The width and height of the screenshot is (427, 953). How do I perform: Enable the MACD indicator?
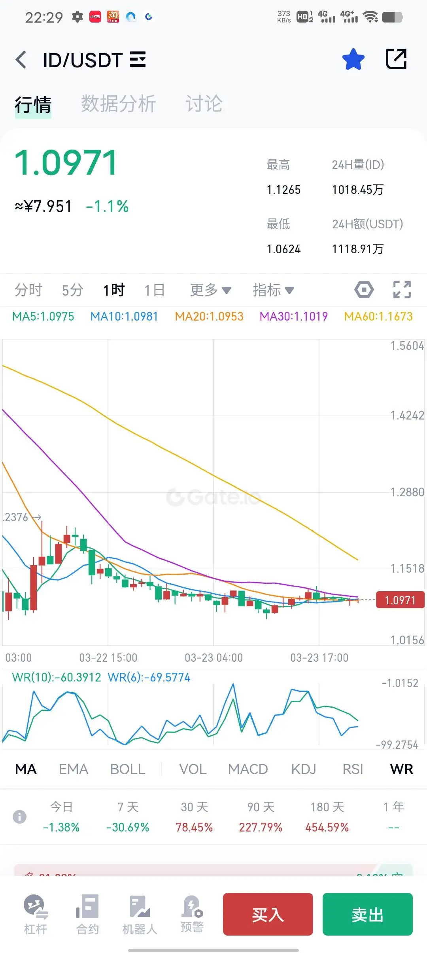(248, 769)
